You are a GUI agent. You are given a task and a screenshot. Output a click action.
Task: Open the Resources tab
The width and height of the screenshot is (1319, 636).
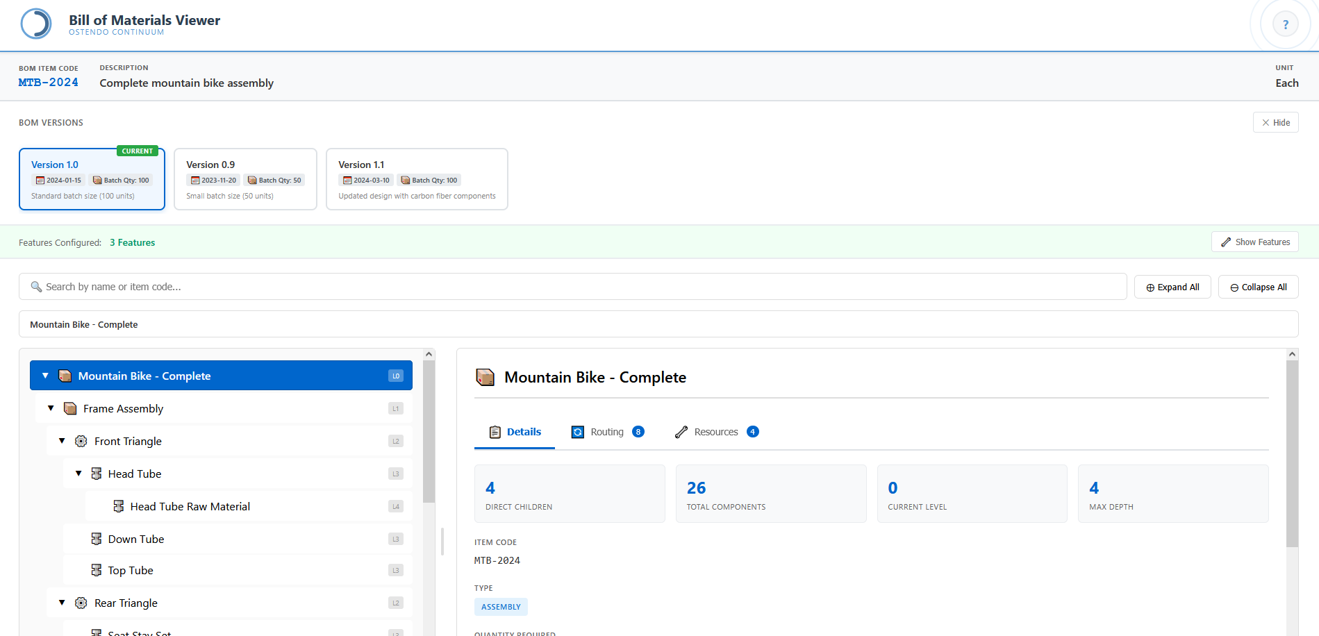click(x=716, y=432)
